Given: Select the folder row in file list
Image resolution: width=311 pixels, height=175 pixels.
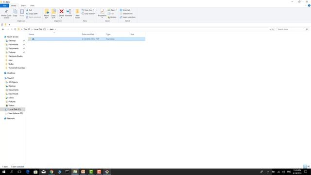Looking at the screenshot, I should 86,39.
